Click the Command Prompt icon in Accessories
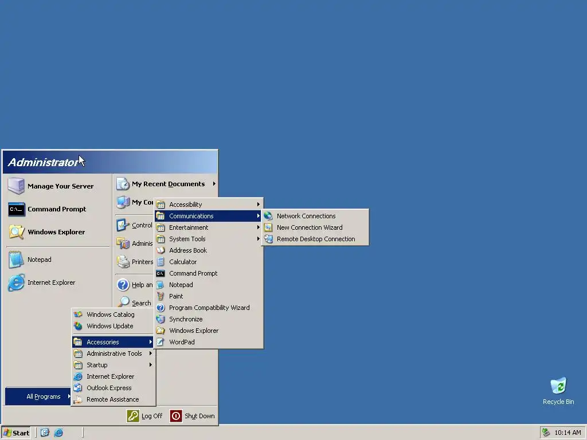The height and width of the screenshot is (440, 587). 161,273
